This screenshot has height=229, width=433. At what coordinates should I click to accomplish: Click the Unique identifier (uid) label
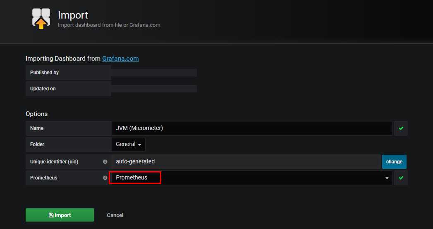coord(54,162)
